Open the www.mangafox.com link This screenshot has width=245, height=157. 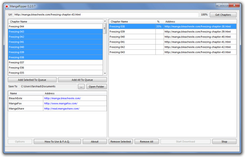(x=61, y=104)
